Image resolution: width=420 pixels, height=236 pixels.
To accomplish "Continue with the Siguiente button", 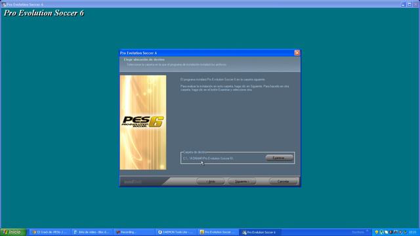I will 242,182.
